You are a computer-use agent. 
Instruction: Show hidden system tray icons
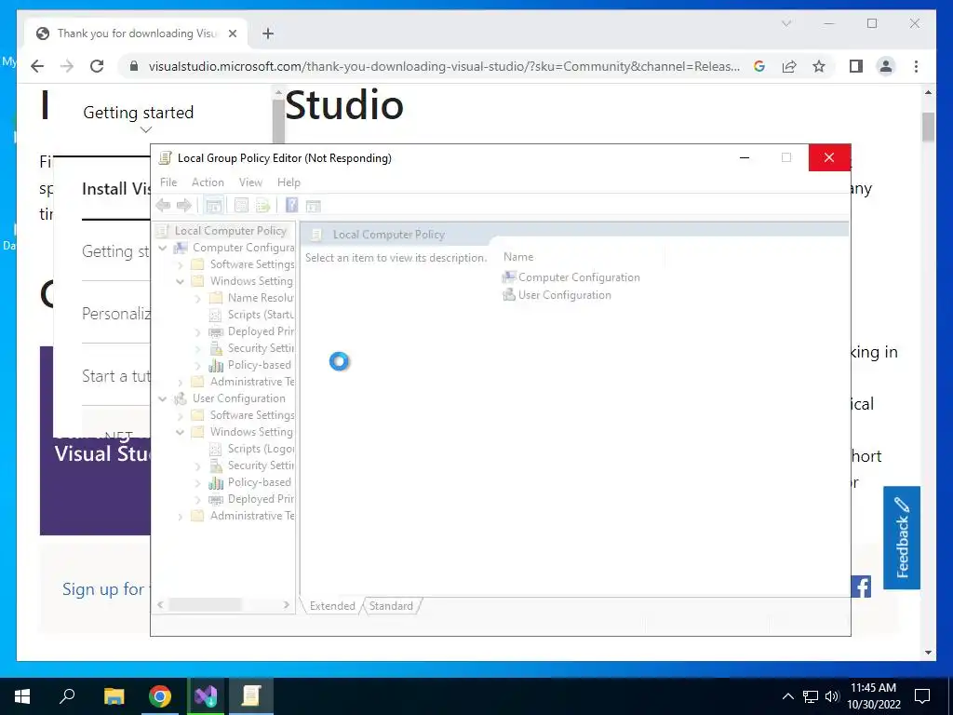[x=787, y=696]
